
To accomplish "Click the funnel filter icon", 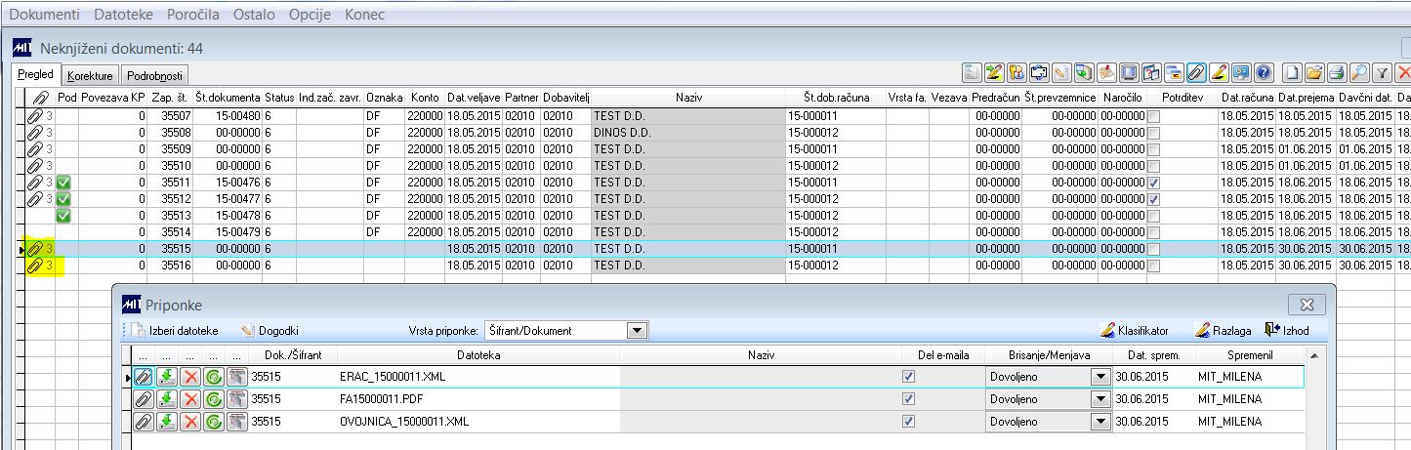I will (x=1382, y=72).
